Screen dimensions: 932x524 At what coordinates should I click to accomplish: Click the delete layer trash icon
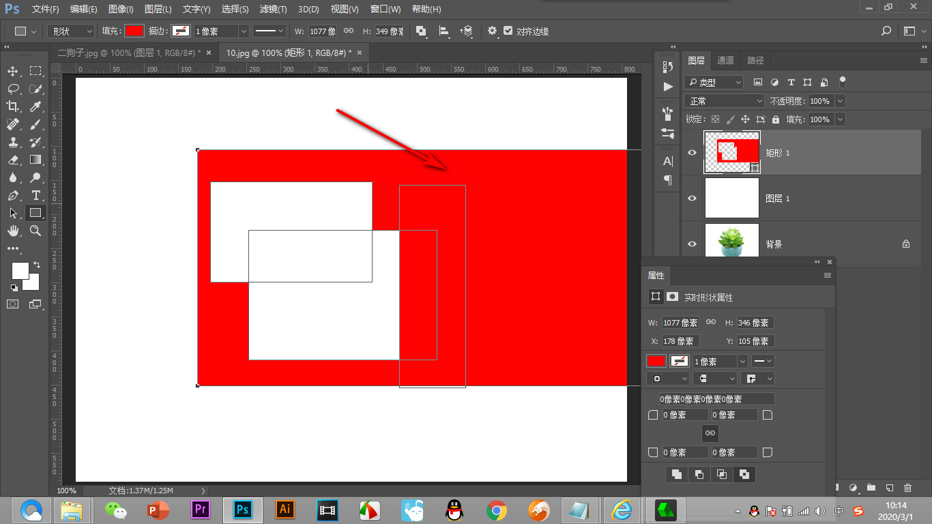click(x=907, y=488)
